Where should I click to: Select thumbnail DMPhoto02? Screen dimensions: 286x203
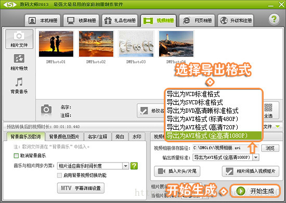tap(96, 44)
